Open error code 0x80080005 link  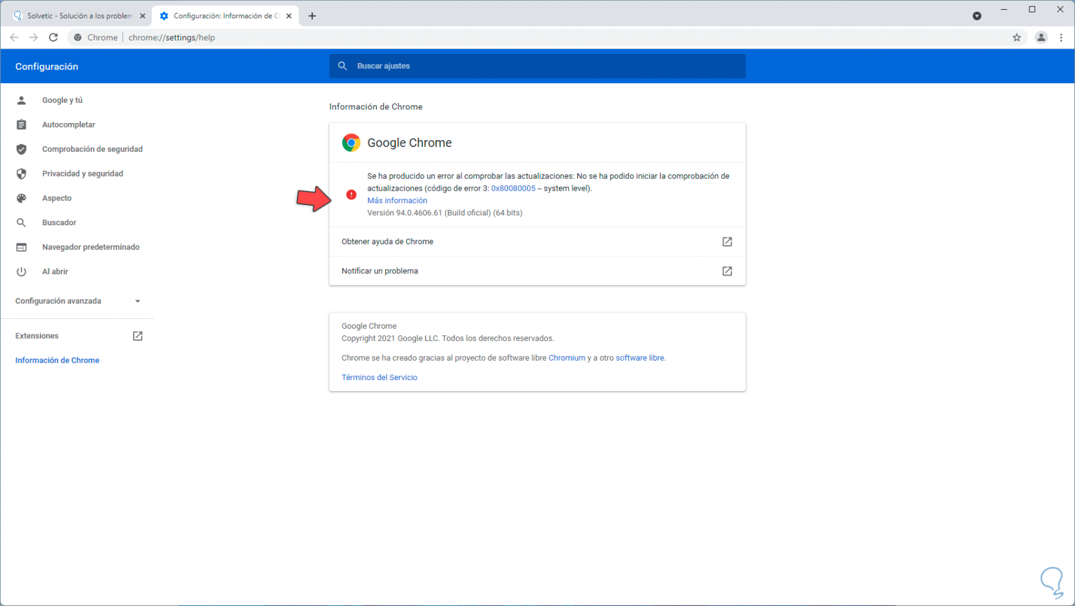513,188
